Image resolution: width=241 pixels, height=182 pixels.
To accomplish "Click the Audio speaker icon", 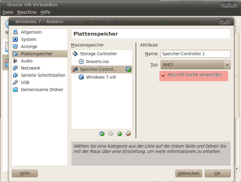I will [15, 61].
